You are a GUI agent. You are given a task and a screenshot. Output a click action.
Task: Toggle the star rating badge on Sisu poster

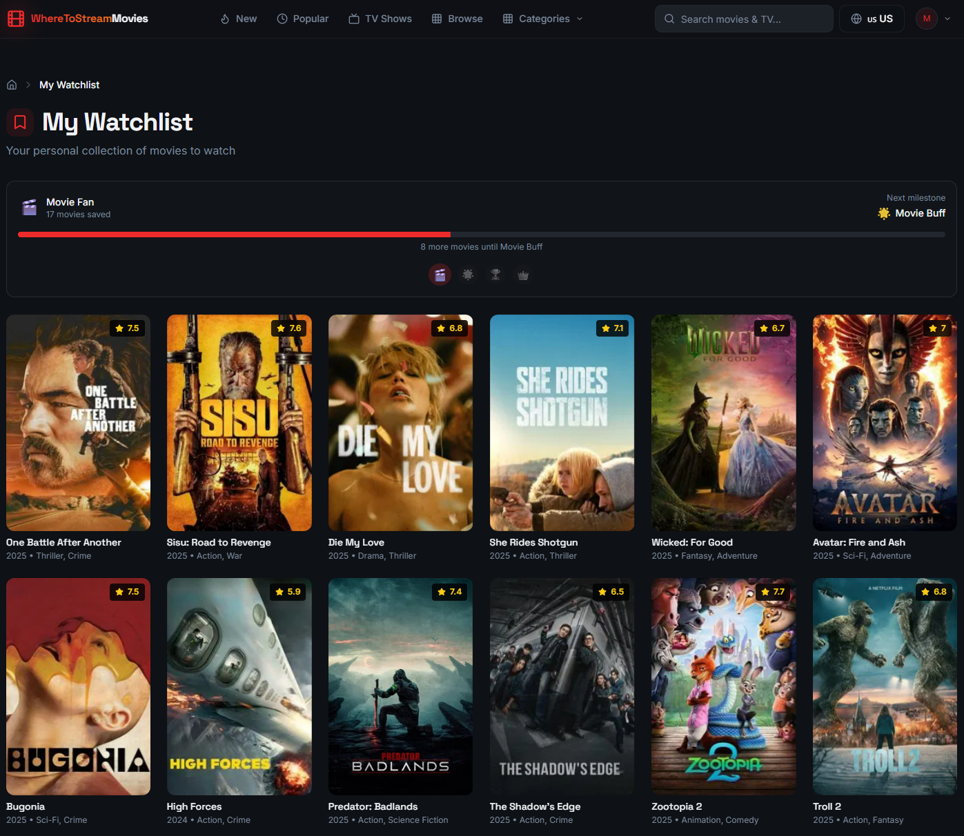[288, 328]
